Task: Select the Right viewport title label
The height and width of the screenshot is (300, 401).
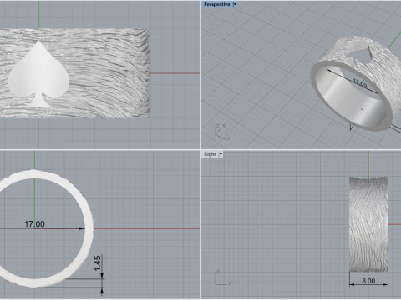Action: tap(210, 154)
